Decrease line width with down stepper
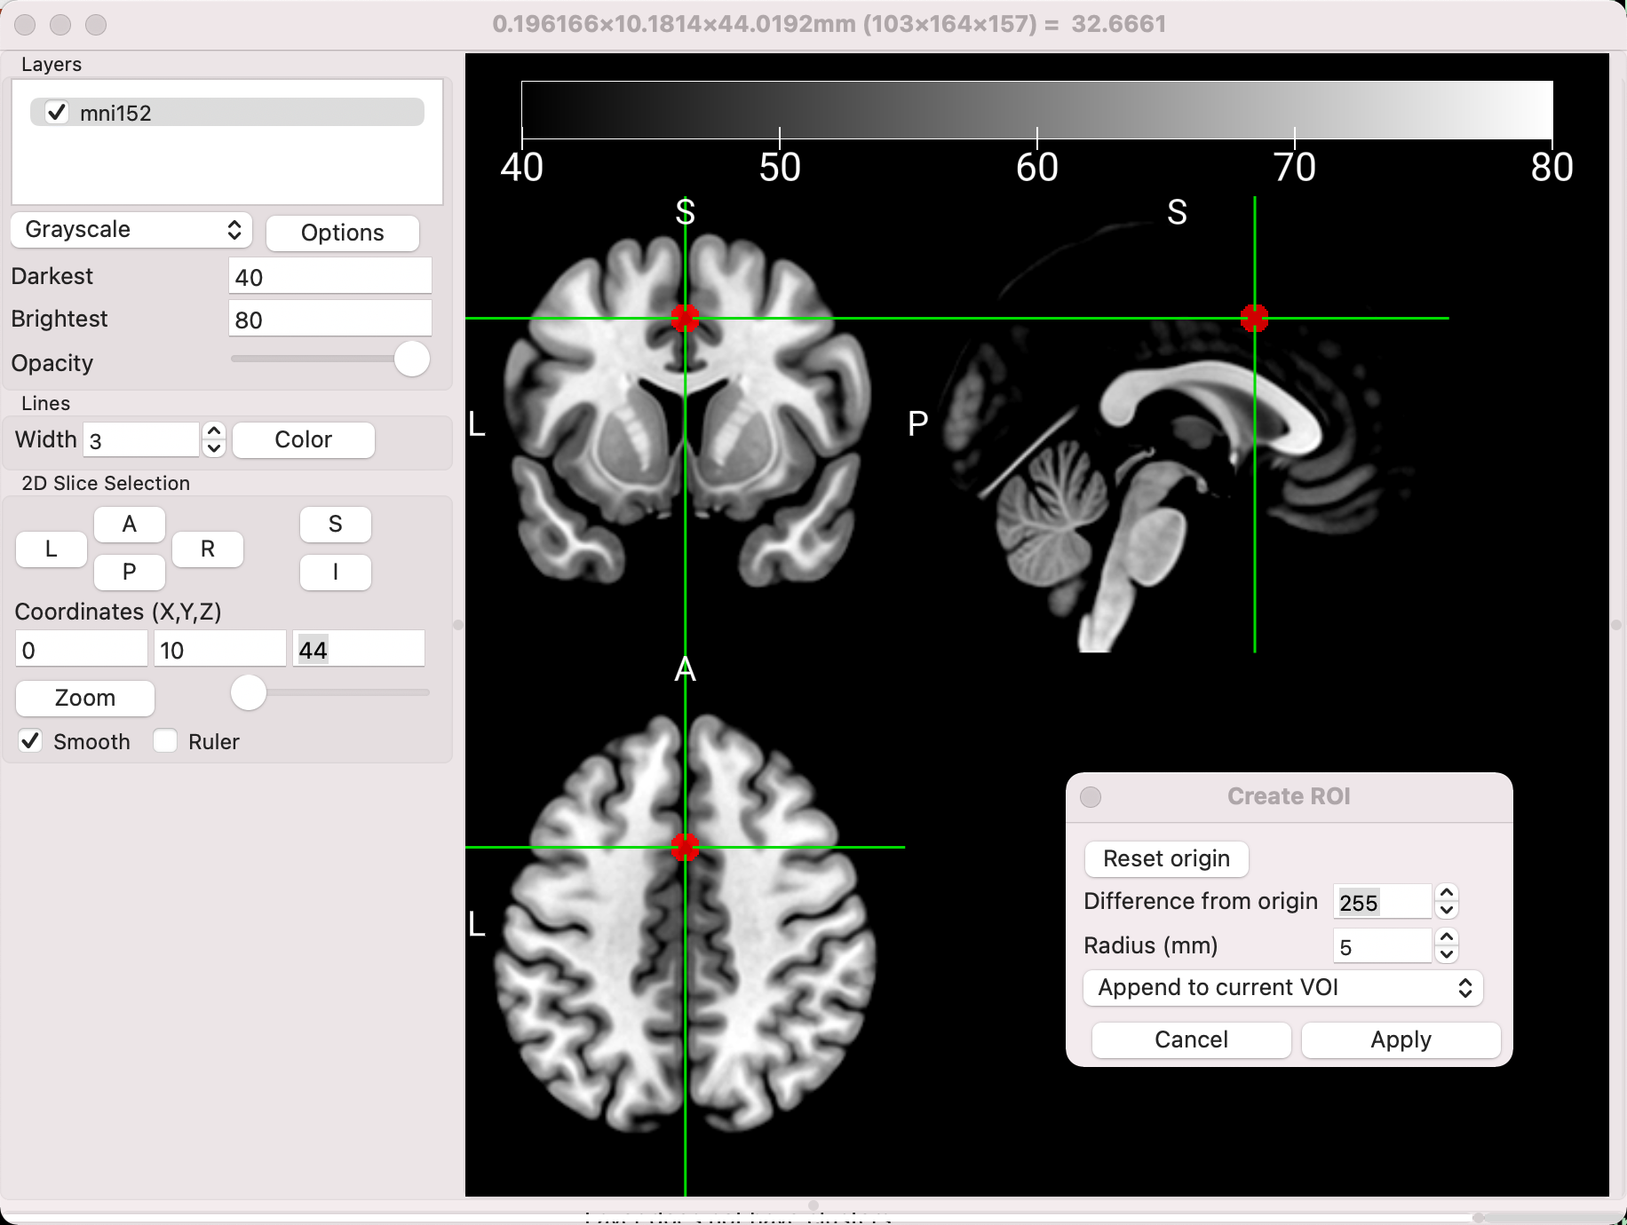The image size is (1627, 1225). (x=214, y=448)
